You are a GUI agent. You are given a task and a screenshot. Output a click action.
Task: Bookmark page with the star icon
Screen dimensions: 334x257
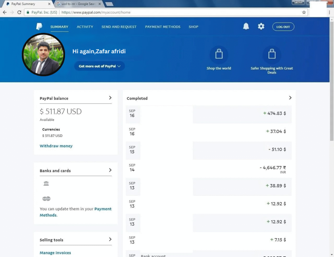pyautogui.click(x=304, y=12)
